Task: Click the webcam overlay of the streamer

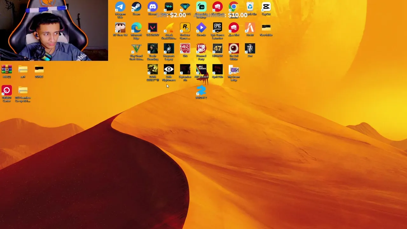Action: (54, 30)
